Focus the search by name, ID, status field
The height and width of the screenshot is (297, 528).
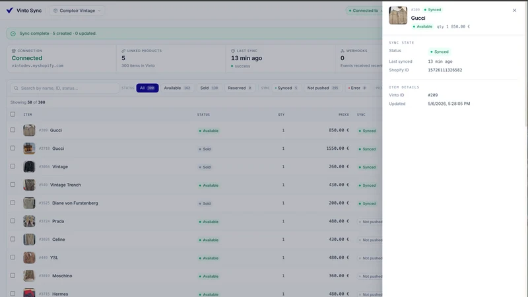tap(65, 88)
